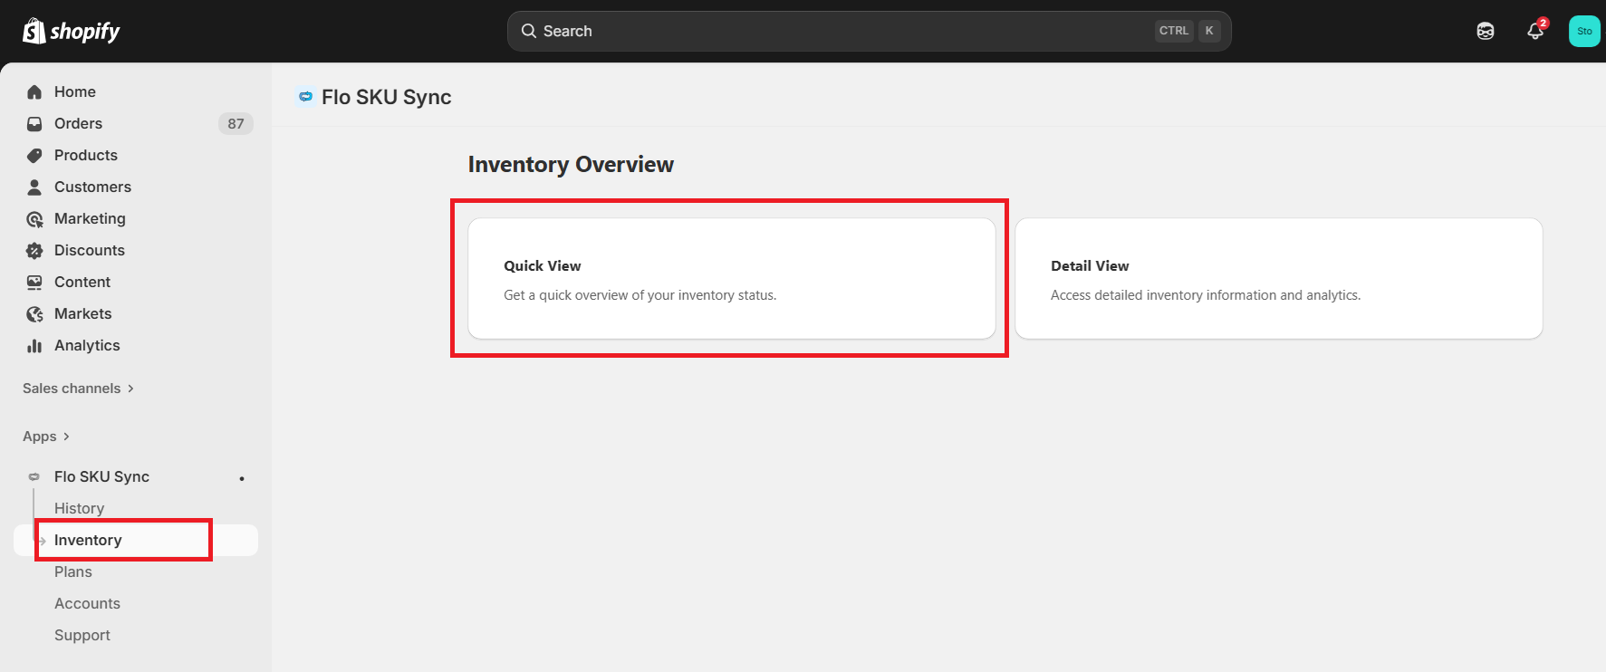Click the Discounts badge icon
The width and height of the screenshot is (1606, 672).
coord(34,250)
